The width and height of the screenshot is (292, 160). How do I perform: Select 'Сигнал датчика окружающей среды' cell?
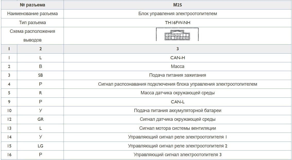click(177, 119)
